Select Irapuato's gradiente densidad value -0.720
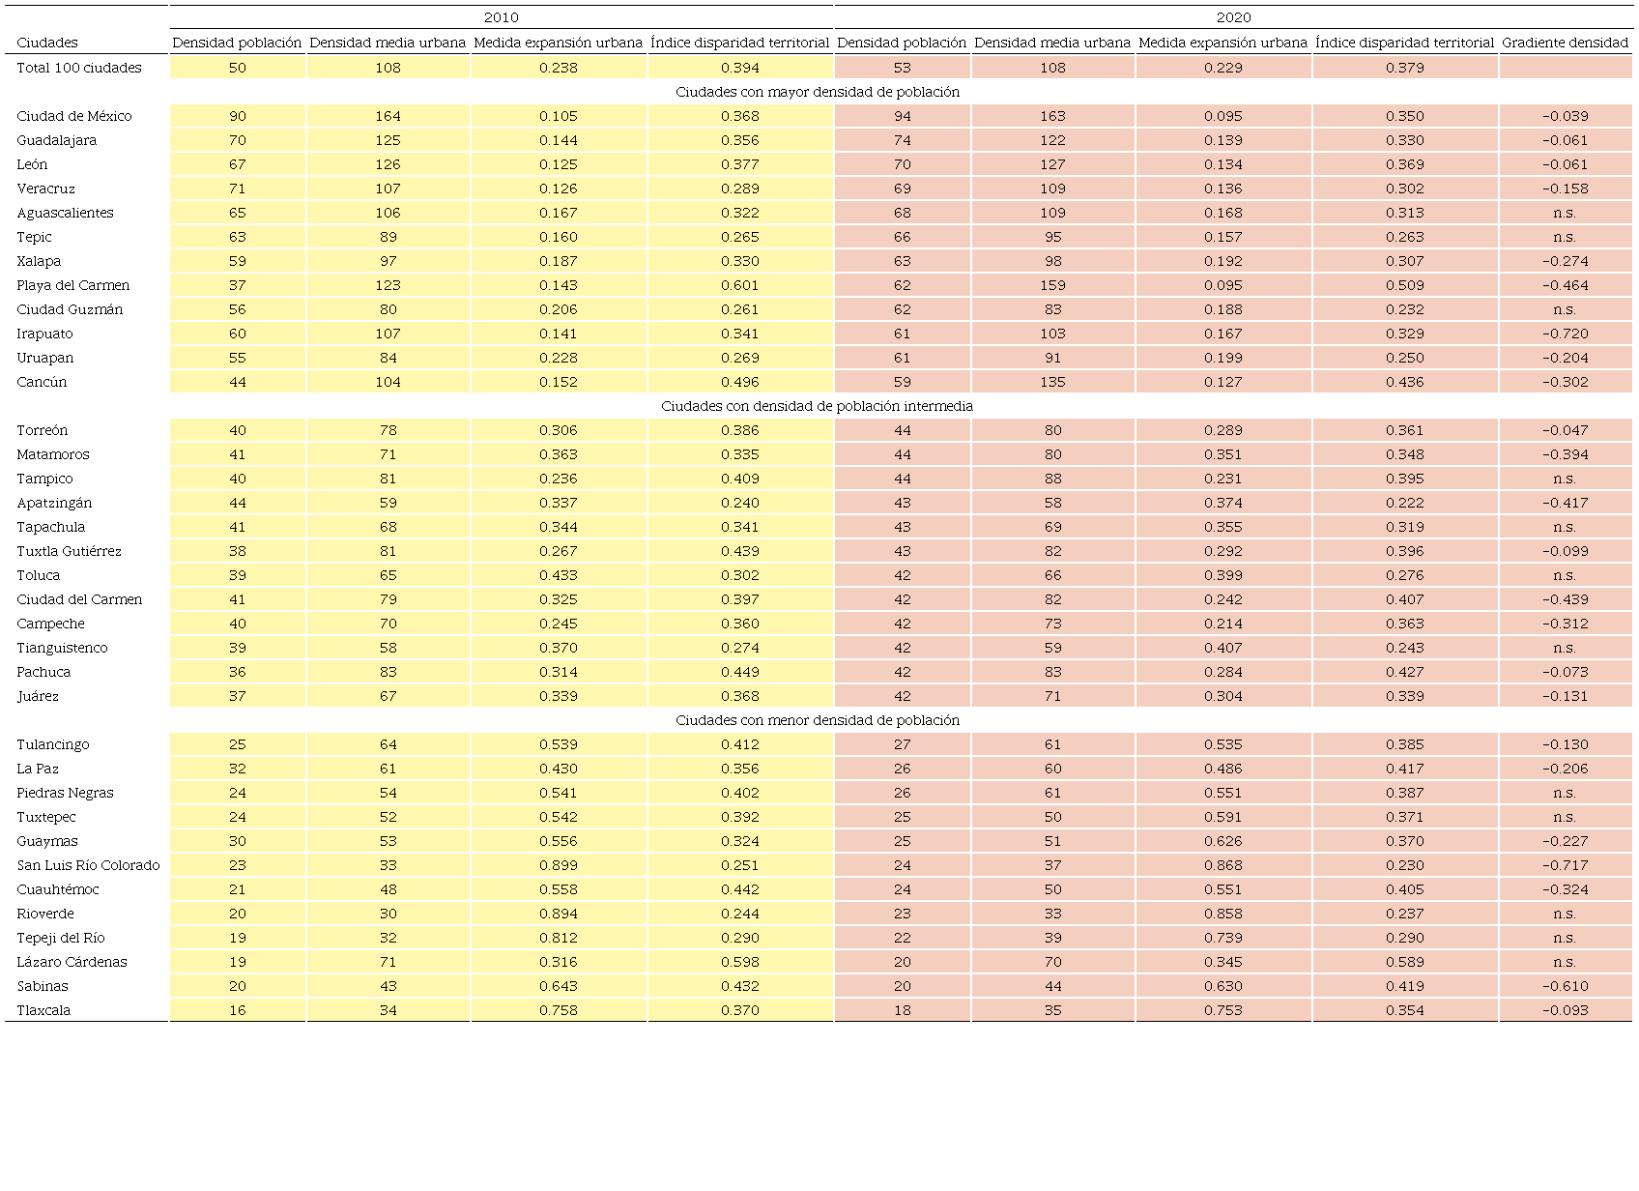The width and height of the screenshot is (1639, 1191). pos(1565,334)
